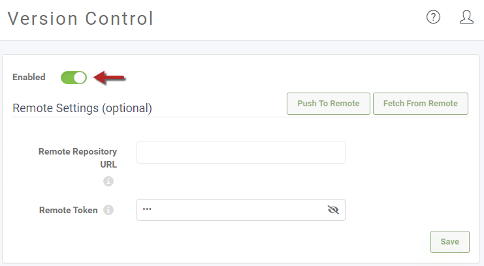Reveal the hidden token with the crossed-eye icon
Screen dimensions: 484x266
(x=333, y=210)
